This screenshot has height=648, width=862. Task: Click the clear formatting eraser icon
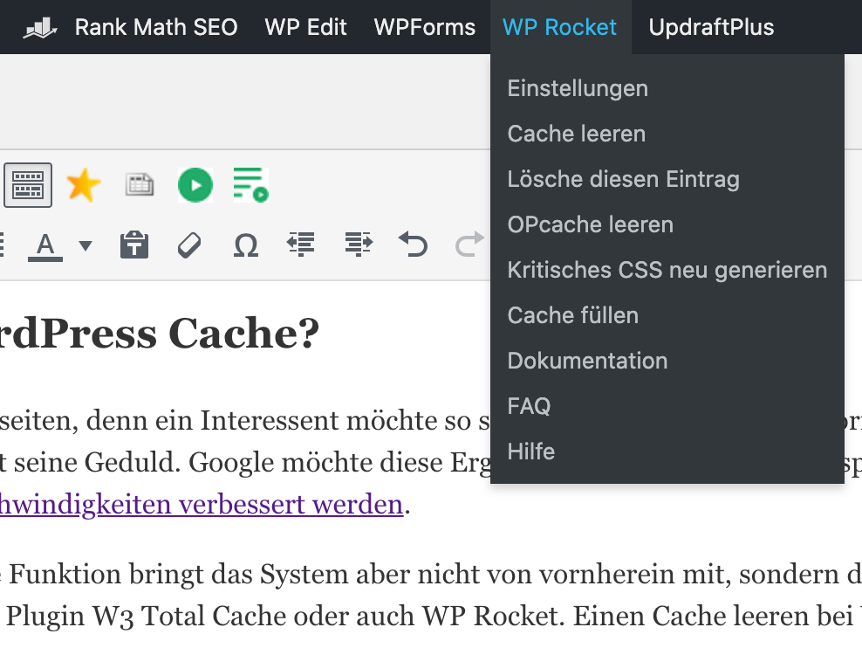pos(189,245)
